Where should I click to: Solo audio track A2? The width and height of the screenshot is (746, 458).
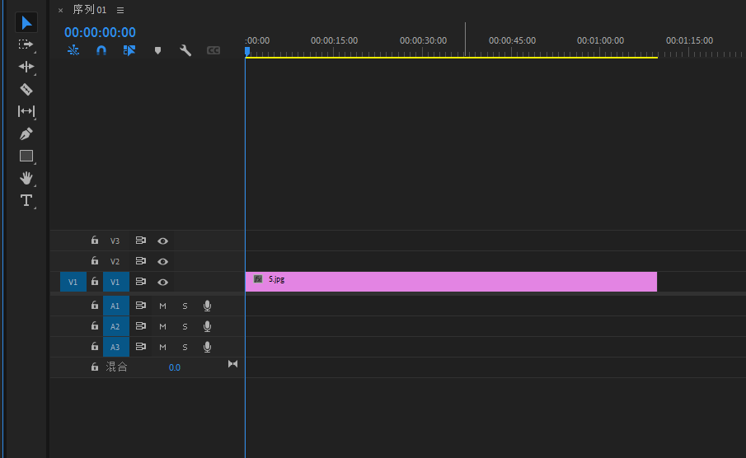coord(185,326)
